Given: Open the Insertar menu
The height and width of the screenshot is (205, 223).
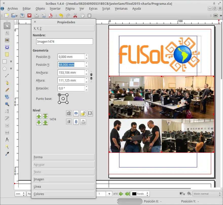Looking at the screenshot, I should pos(55,9).
